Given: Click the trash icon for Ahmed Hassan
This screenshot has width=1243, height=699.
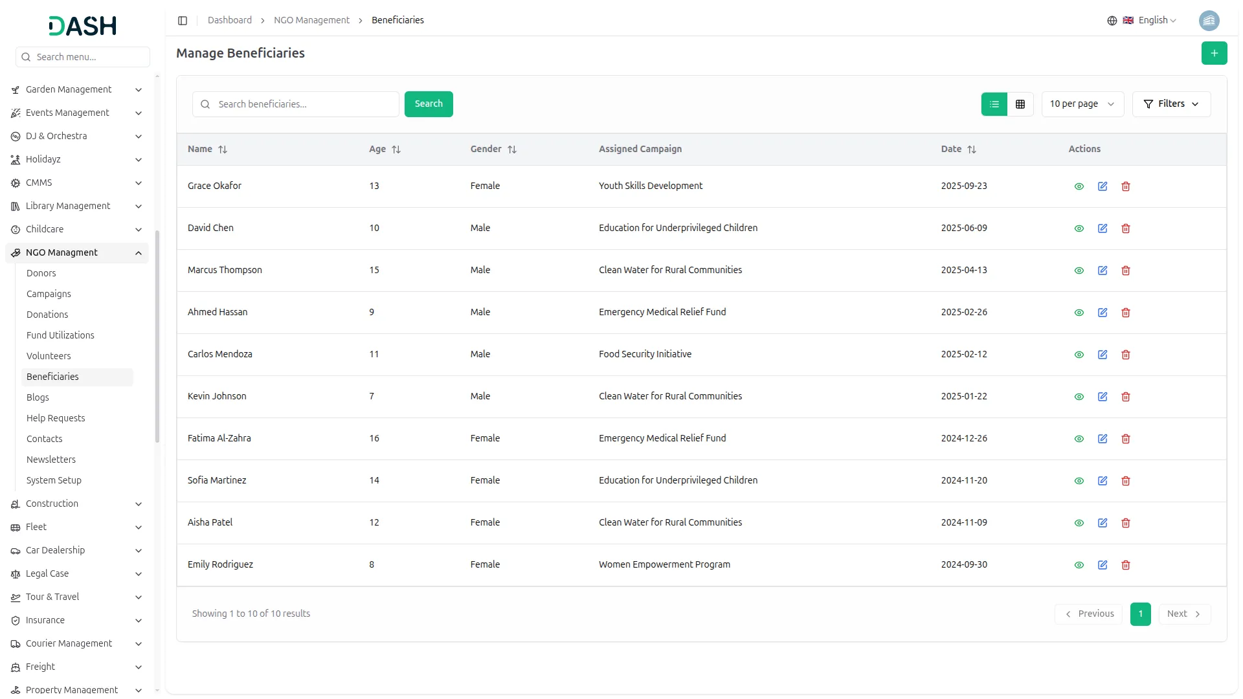Looking at the screenshot, I should (x=1126, y=313).
